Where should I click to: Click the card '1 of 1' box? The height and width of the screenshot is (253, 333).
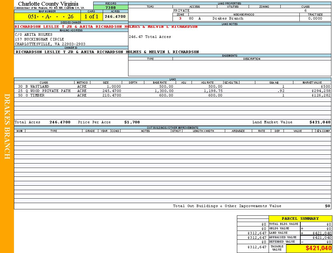click(x=91, y=17)
